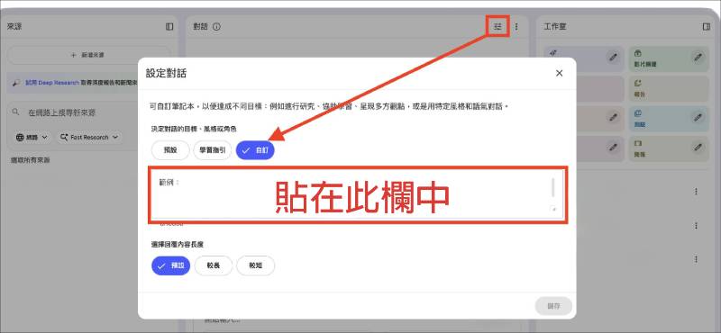Screen dimensions: 721x333
Task: Click the 新增來源 button
Action: 88,55
